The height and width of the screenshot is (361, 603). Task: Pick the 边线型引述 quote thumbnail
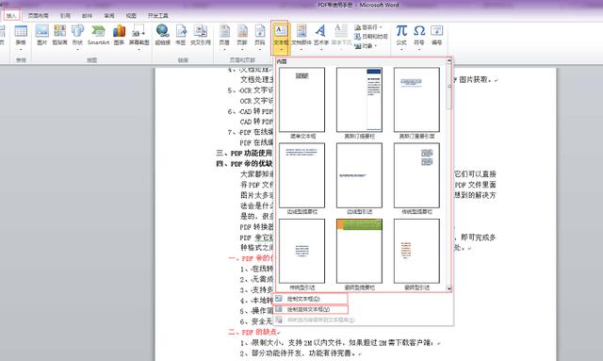[x=359, y=175]
